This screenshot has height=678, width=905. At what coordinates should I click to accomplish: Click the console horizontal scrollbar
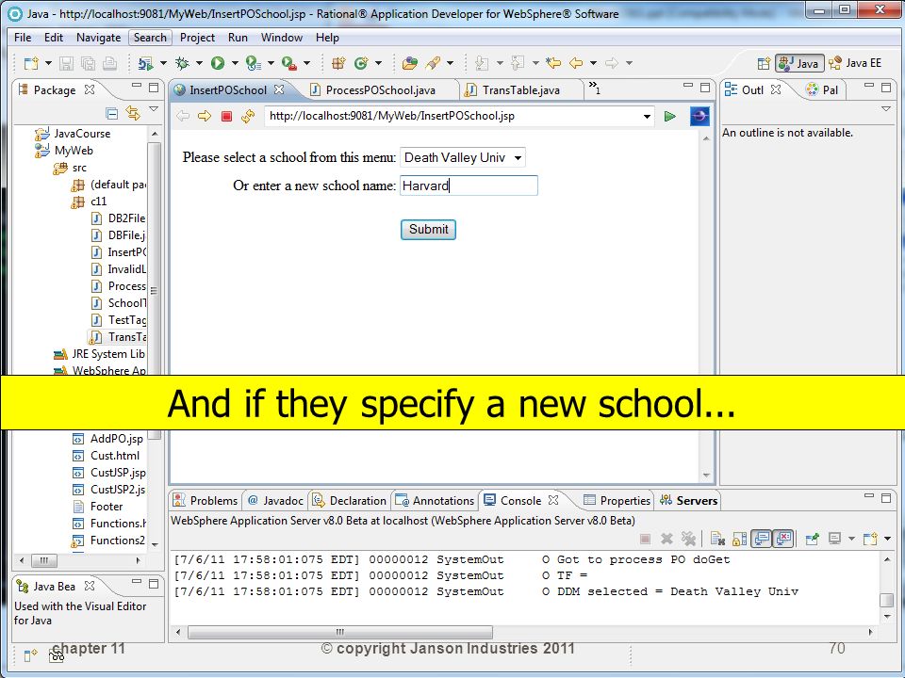340,632
